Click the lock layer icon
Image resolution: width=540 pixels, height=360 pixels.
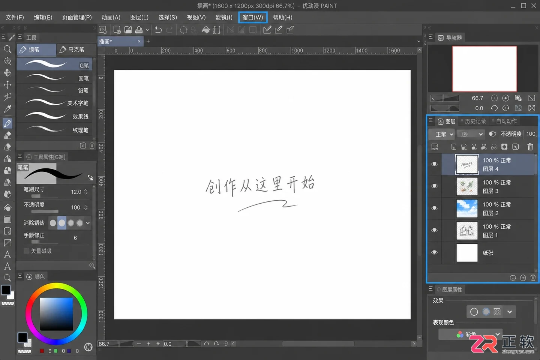[x=474, y=147]
